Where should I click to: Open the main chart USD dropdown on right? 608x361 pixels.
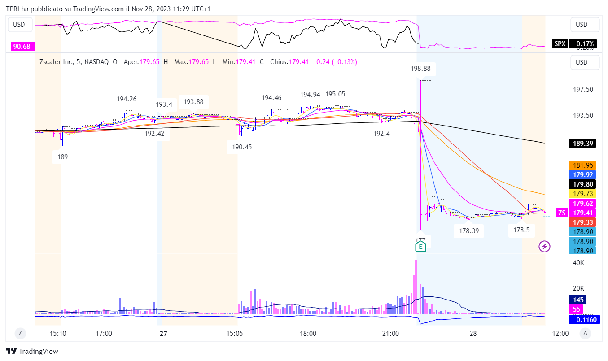click(x=581, y=62)
